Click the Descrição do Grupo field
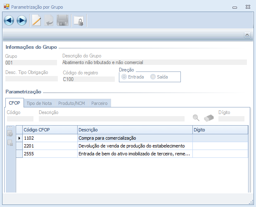Viewport: 256px width, 207px height. (x=154, y=62)
